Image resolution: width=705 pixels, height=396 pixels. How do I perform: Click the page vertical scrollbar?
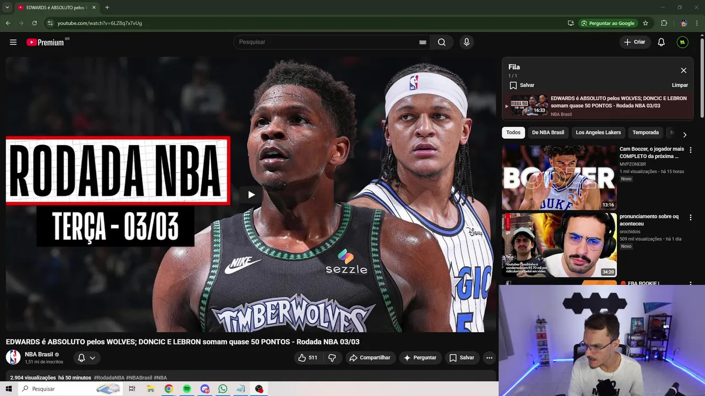tap(702, 77)
